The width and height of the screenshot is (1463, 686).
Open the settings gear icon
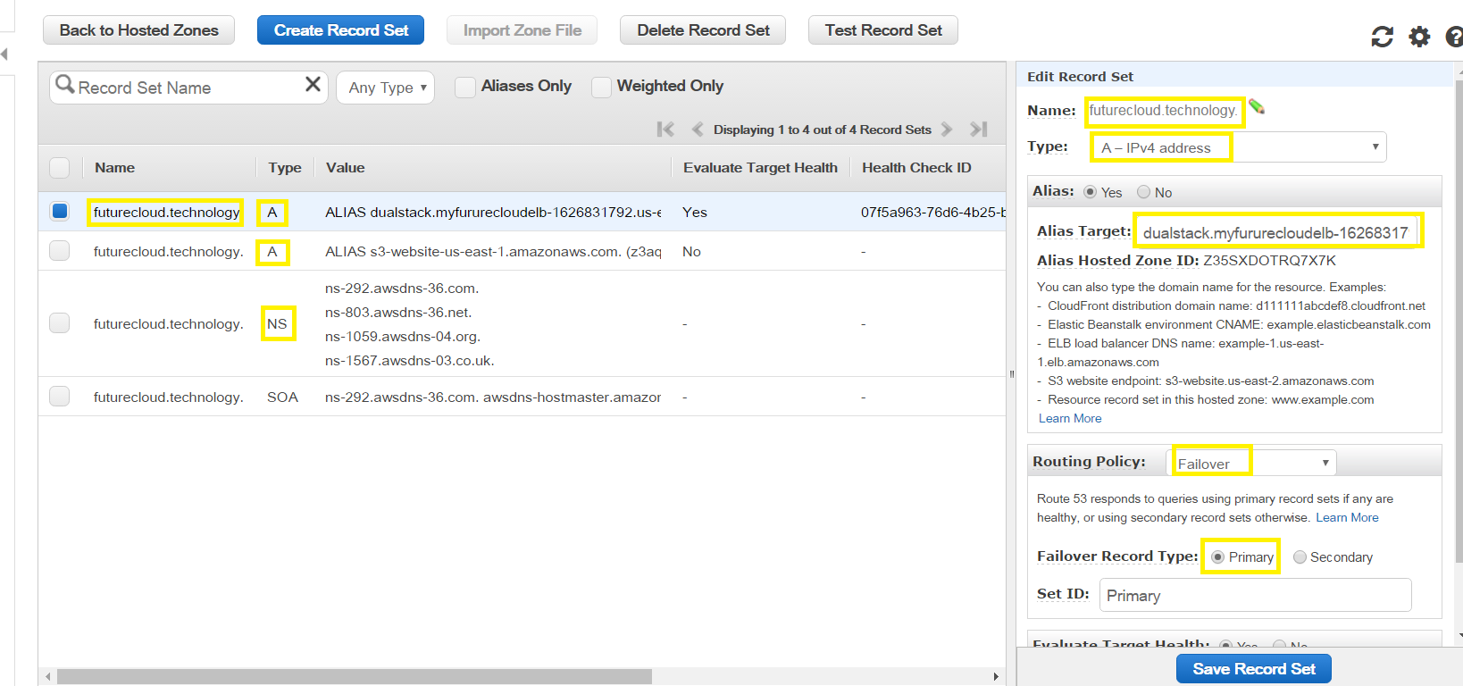(1419, 37)
